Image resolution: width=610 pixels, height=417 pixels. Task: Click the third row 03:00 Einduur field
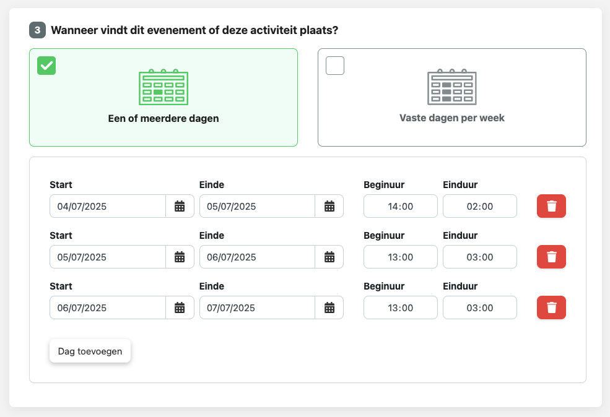tap(479, 308)
